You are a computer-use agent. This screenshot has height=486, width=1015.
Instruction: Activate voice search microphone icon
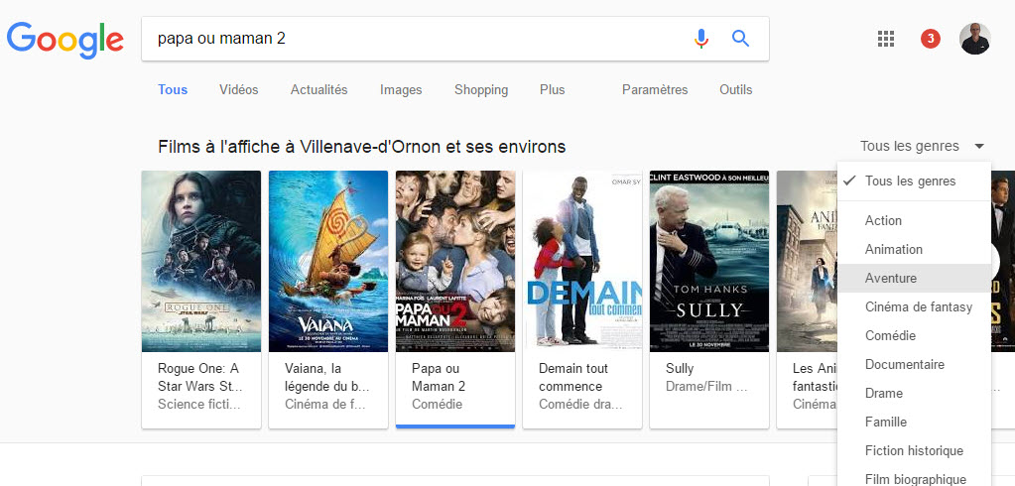point(701,39)
